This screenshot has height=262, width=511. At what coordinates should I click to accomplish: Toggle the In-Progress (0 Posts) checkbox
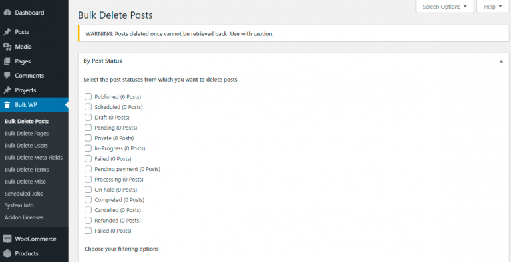[x=88, y=148]
